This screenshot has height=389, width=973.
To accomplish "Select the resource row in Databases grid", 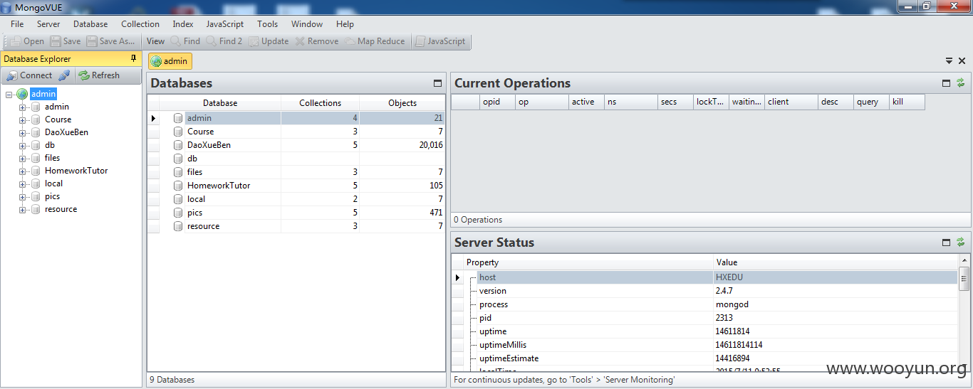I will (x=296, y=226).
